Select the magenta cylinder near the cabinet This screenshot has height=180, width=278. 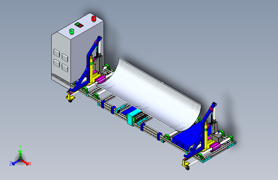(101, 79)
